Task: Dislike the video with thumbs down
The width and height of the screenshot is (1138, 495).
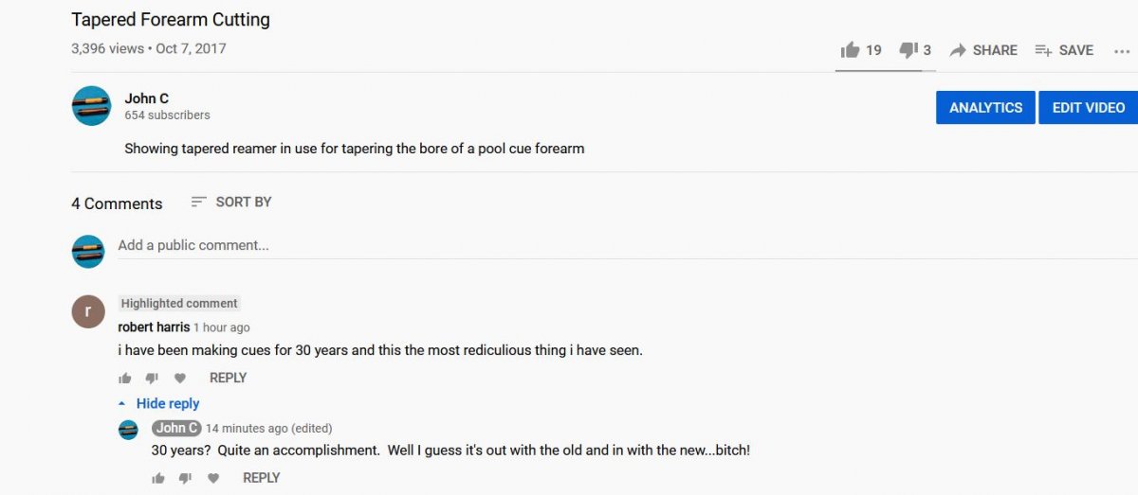Action: point(908,50)
